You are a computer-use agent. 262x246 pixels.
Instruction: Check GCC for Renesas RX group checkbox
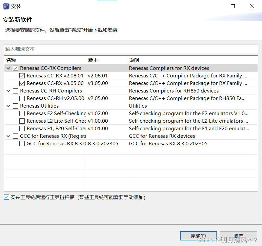(x=15, y=136)
